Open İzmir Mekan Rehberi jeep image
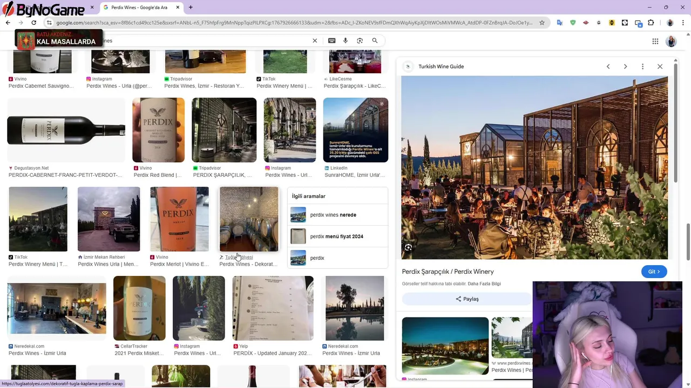 point(109,219)
